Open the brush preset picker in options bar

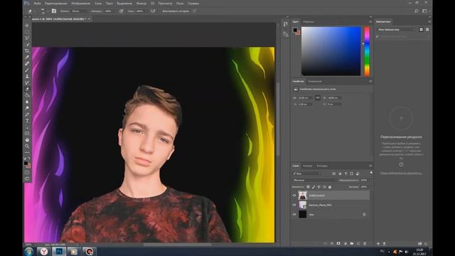click(x=43, y=11)
